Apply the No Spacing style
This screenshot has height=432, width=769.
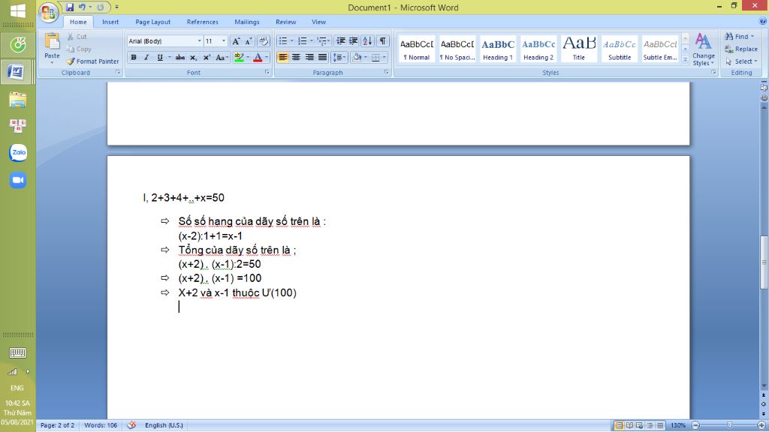click(x=457, y=49)
